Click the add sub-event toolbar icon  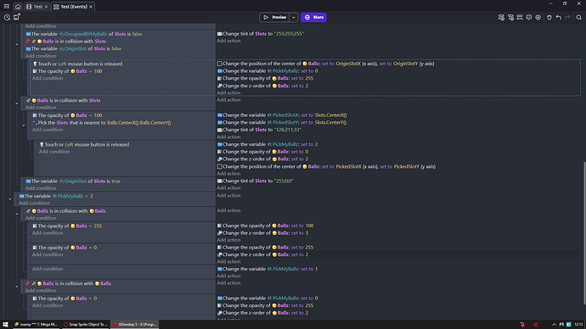coord(510,17)
